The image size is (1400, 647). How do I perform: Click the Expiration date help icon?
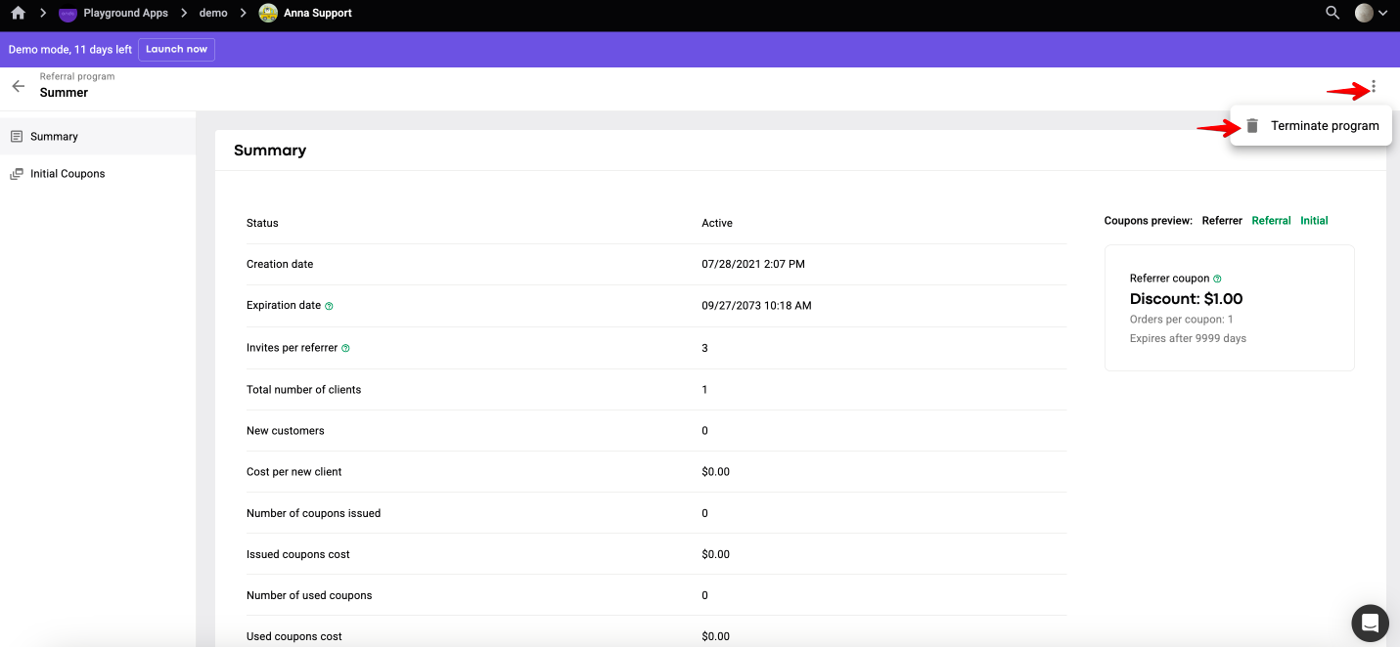(329, 306)
